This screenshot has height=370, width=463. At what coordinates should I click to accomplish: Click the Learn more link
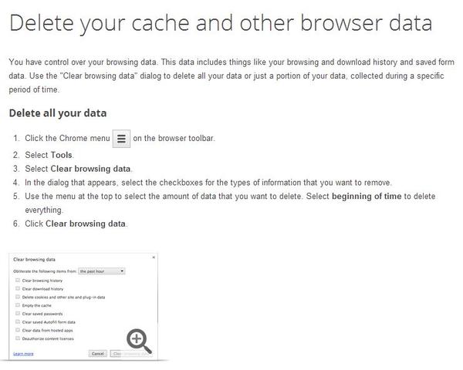[x=23, y=353]
